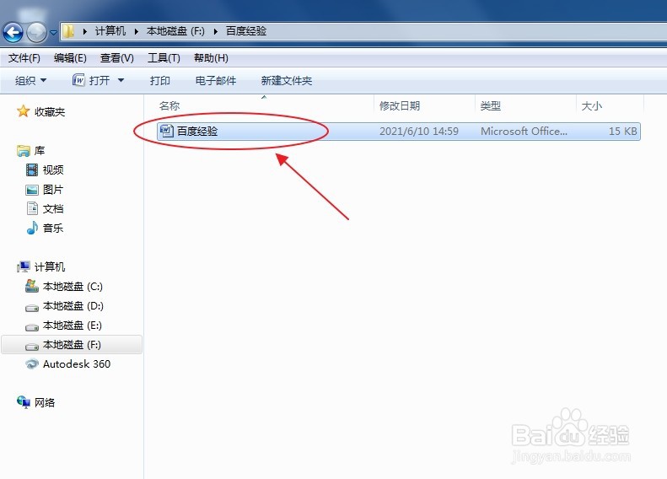Image resolution: width=667 pixels, height=479 pixels.
Task: Open the 视频 library
Action: tap(53, 170)
